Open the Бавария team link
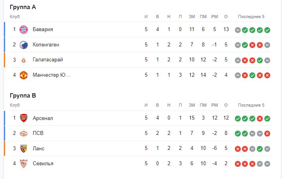The height and width of the screenshot is (179, 282). [x=43, y=30]
